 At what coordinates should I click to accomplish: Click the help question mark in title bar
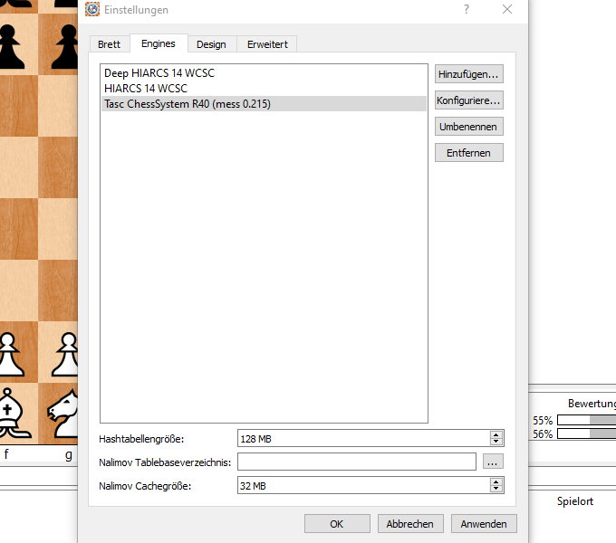(466, 9)
